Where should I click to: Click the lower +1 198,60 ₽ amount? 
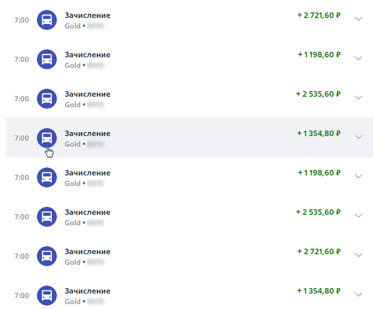click(x=319, y=173)
